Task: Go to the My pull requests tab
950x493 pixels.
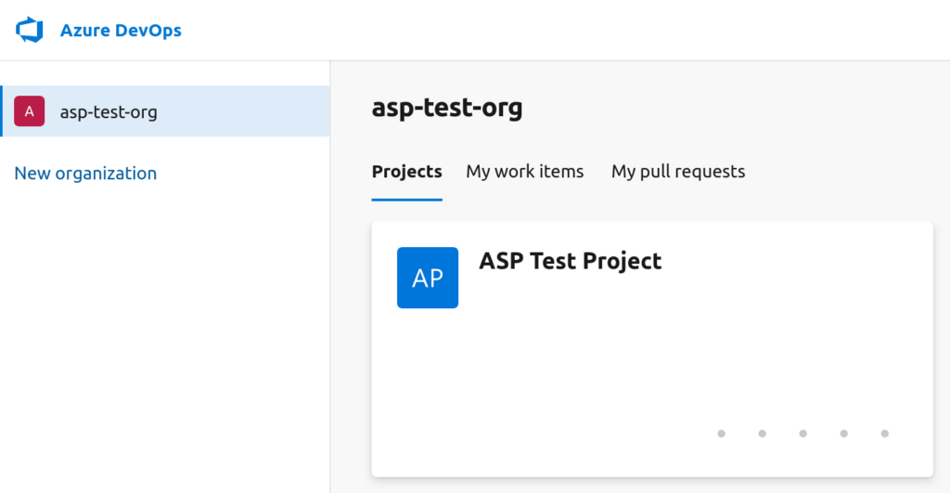Action: tap(678, 172)
